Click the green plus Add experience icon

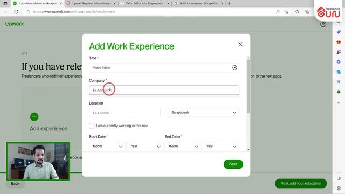coord(34,117)
